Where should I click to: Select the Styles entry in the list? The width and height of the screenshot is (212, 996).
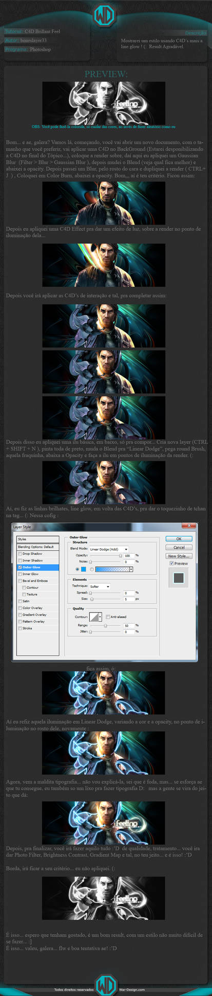pyautogui.click(x=38, y=539)
